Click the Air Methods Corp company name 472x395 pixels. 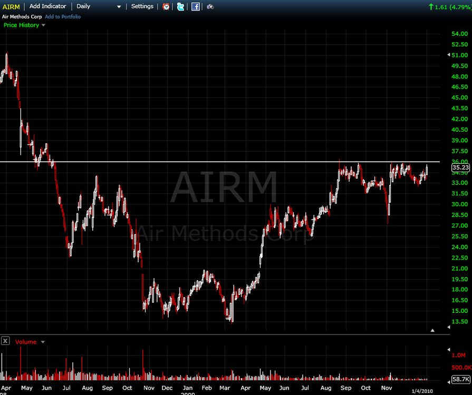pyautogui.click(x=22, y=16)
